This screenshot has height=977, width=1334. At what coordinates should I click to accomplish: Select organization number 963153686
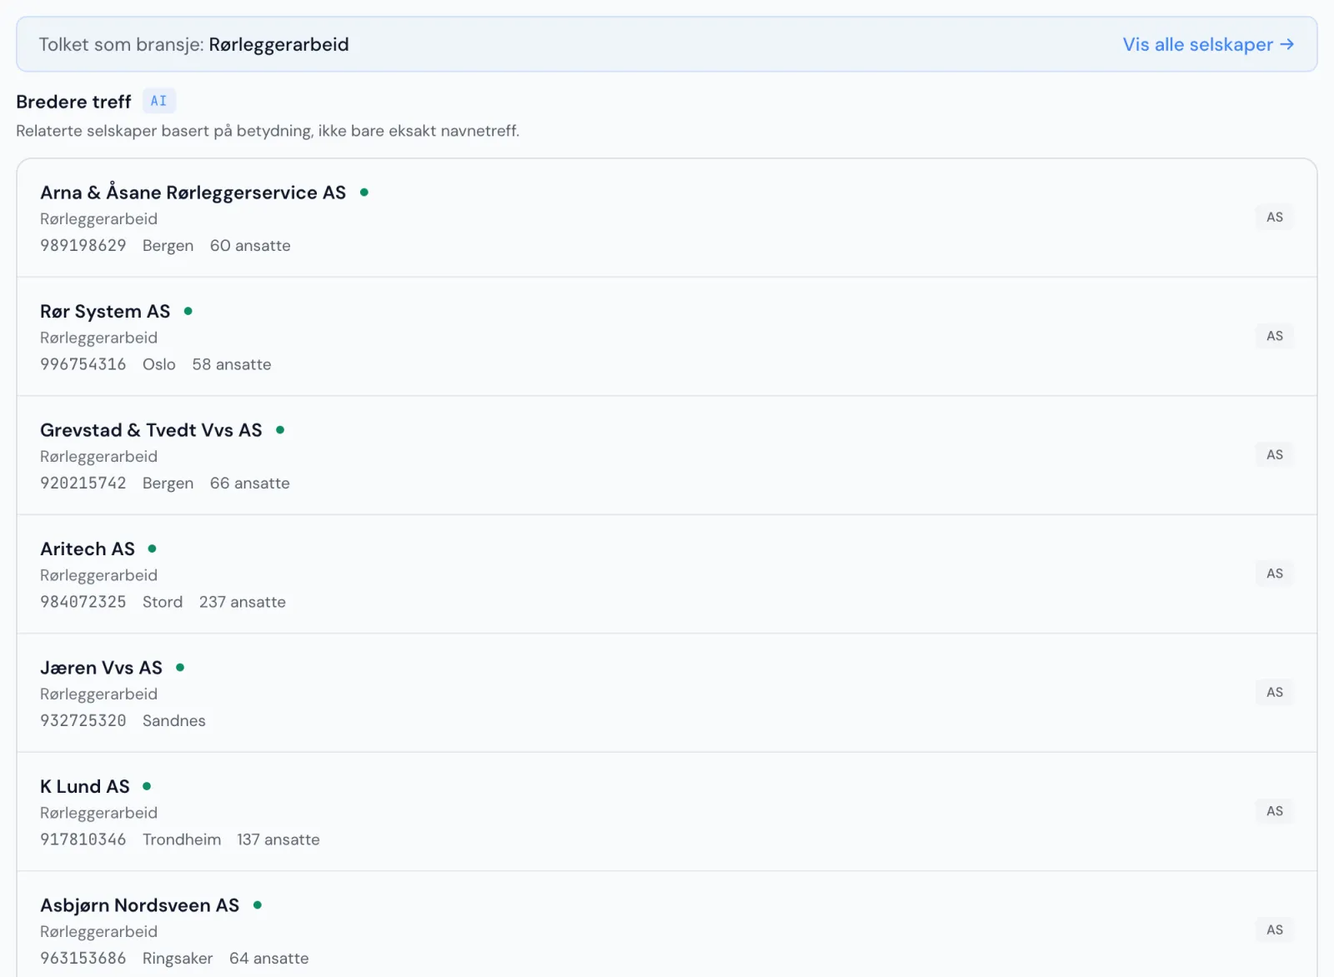(x=83, y=959)
